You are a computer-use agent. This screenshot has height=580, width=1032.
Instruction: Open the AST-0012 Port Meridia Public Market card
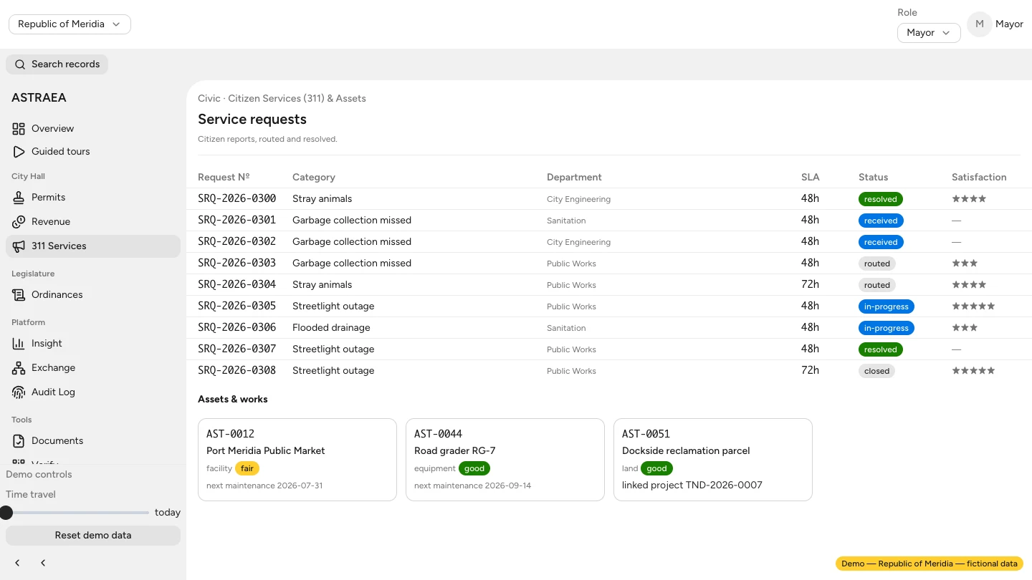[x=297, y=460]
